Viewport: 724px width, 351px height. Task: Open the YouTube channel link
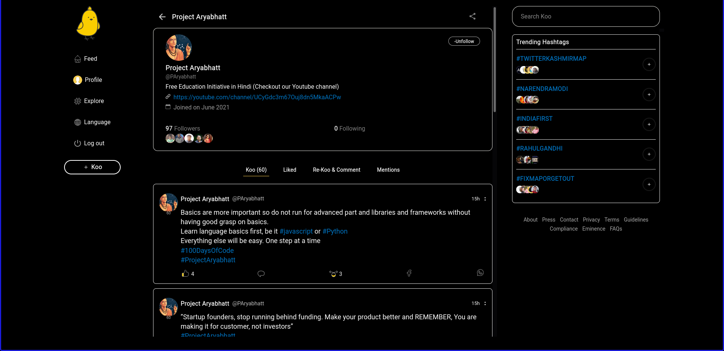pos(257,97)
